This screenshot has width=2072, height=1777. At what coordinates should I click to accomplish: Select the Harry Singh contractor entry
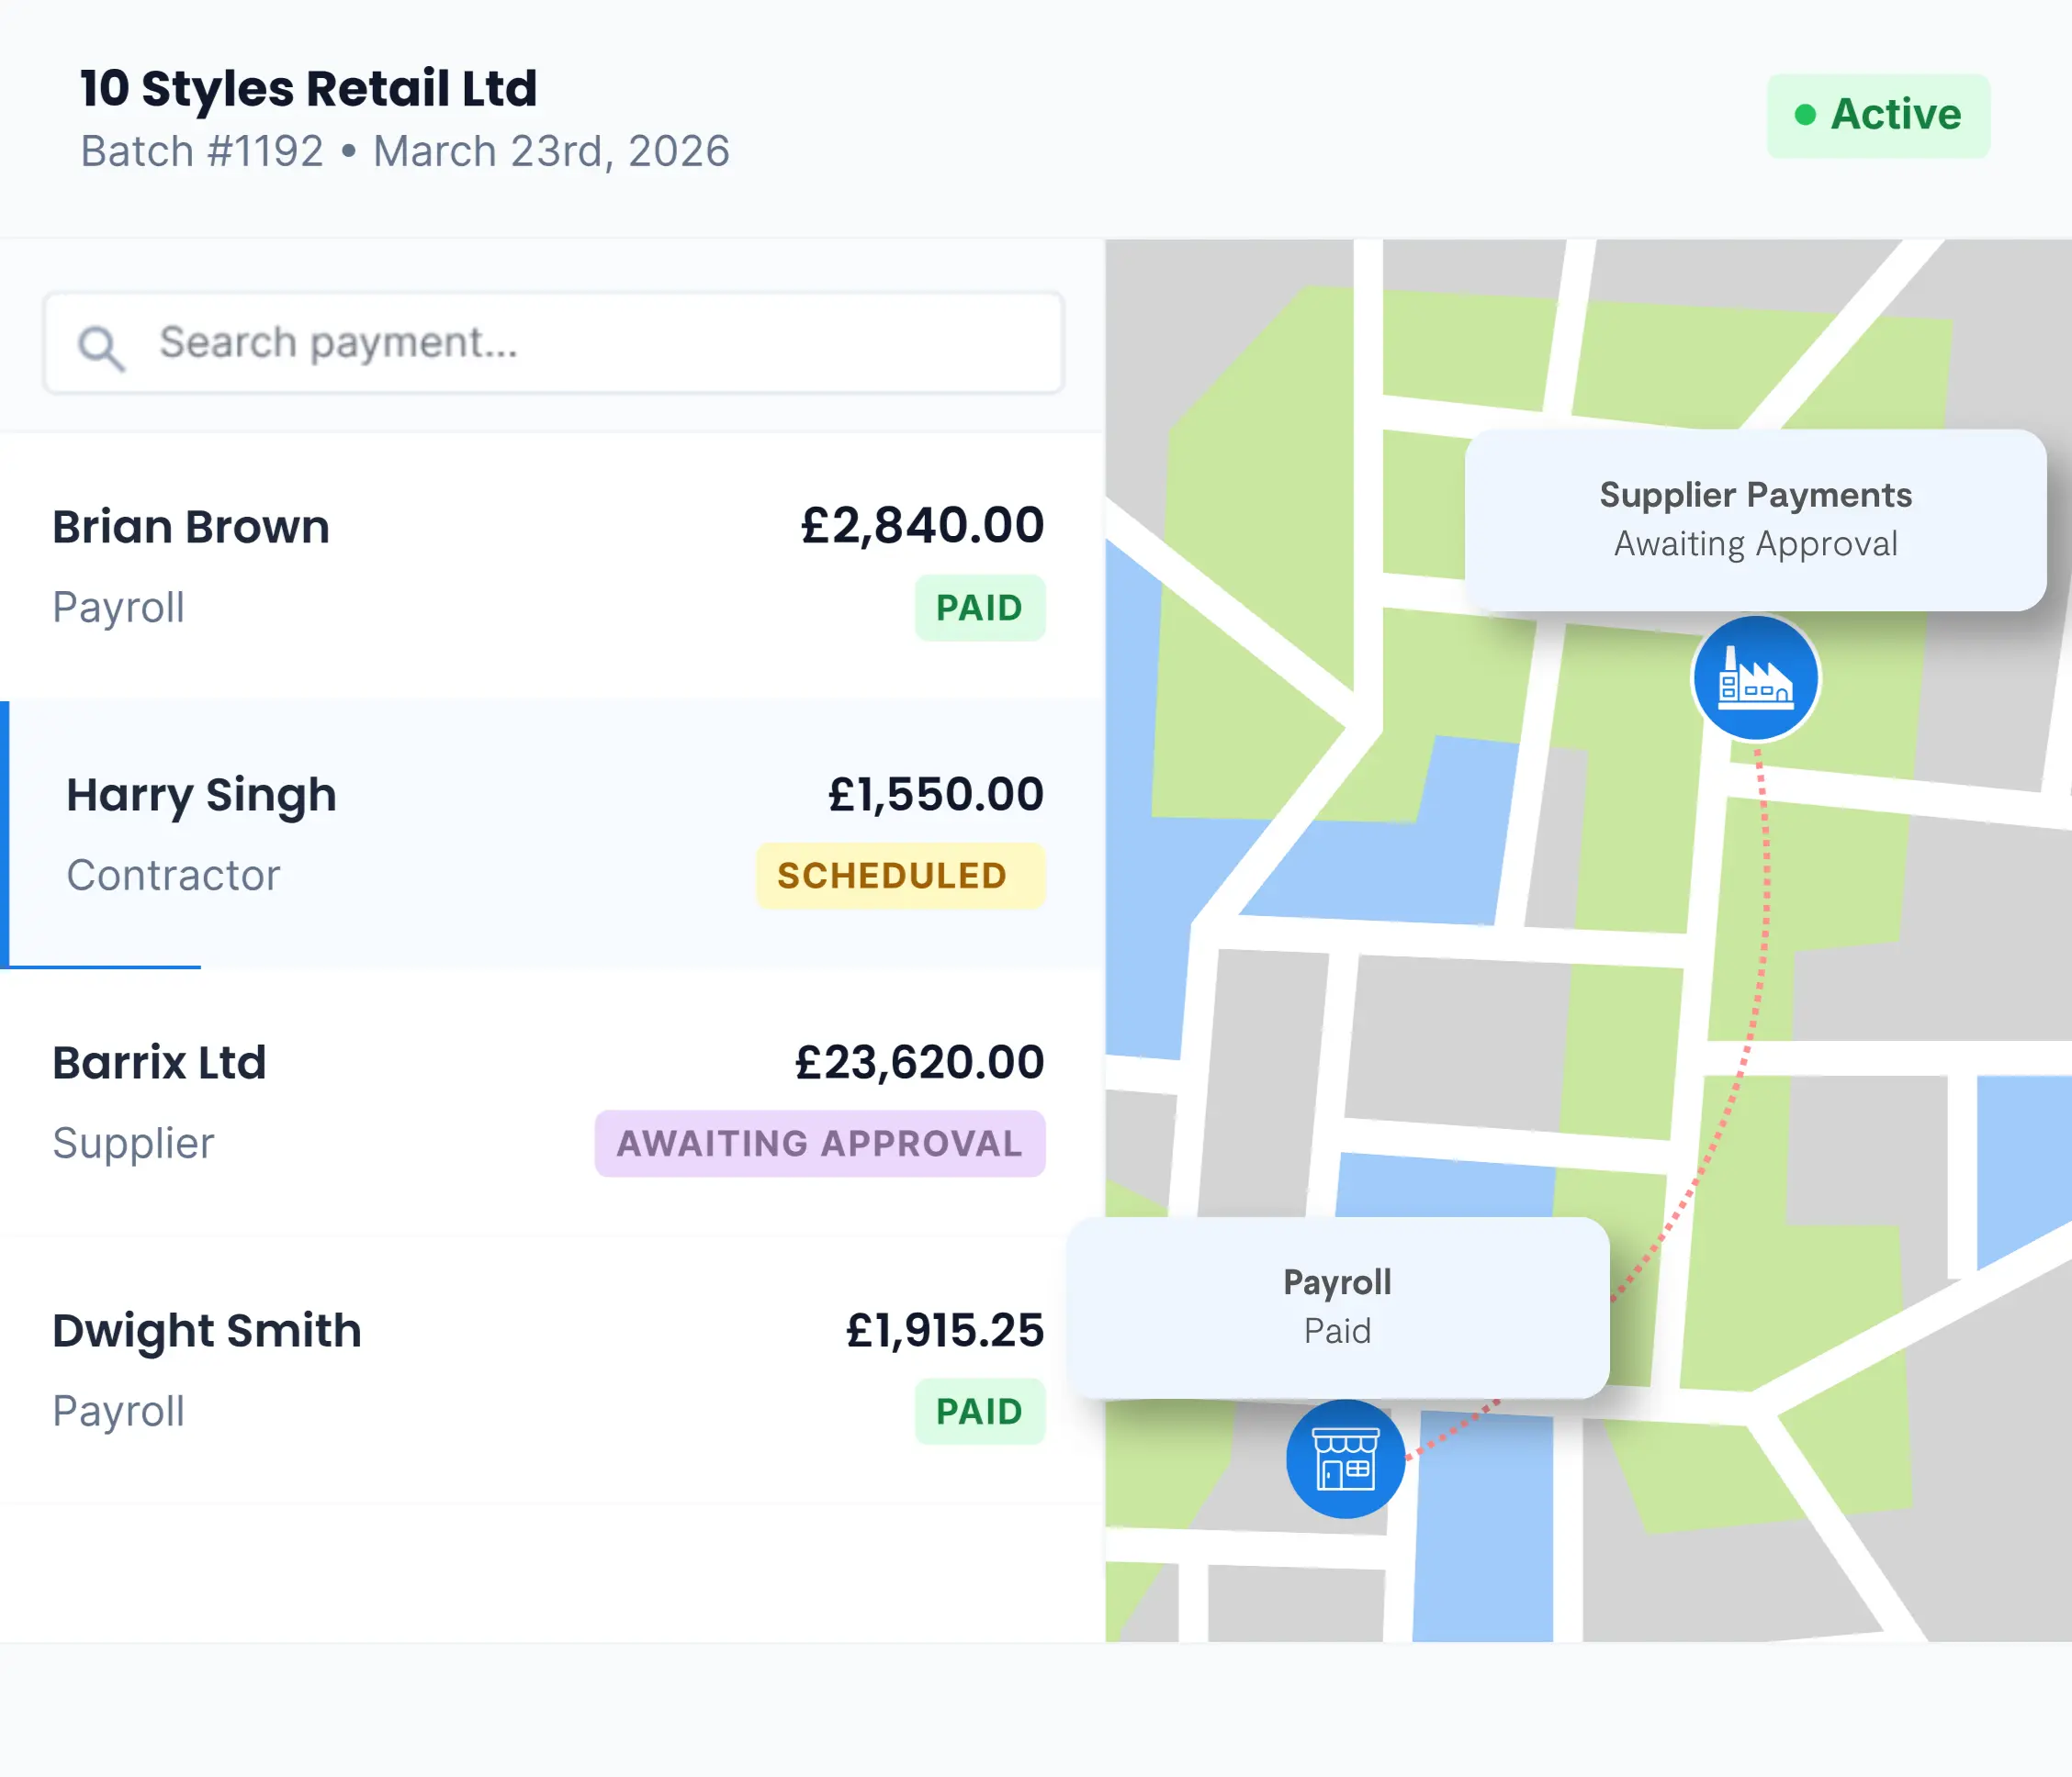(202, 795)
